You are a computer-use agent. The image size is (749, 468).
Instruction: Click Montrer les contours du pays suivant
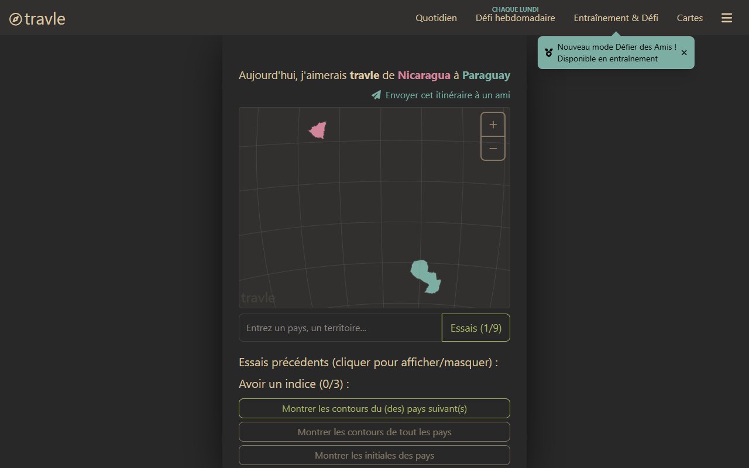(374, 408)
